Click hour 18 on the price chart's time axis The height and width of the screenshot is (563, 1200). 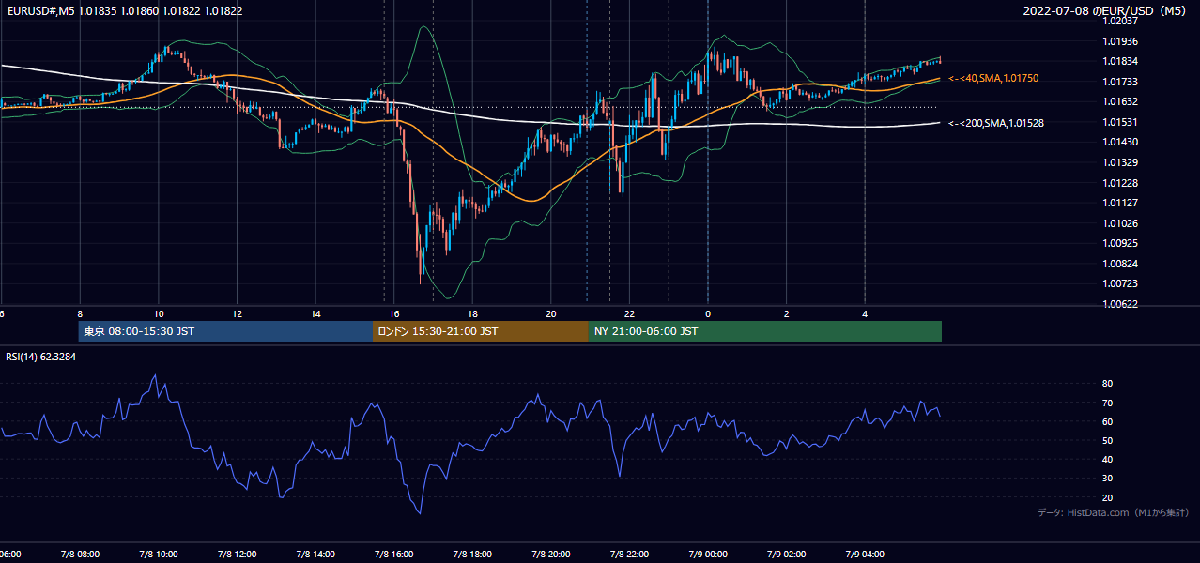click(473, 314)
